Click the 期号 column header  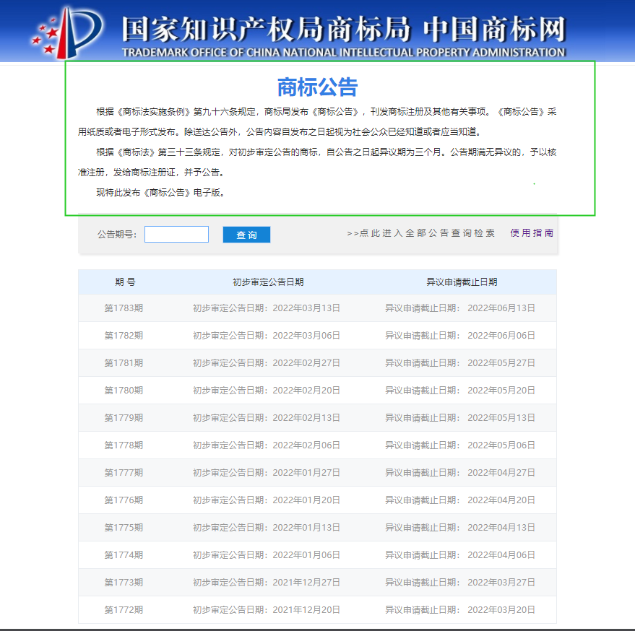click(125, 282)
